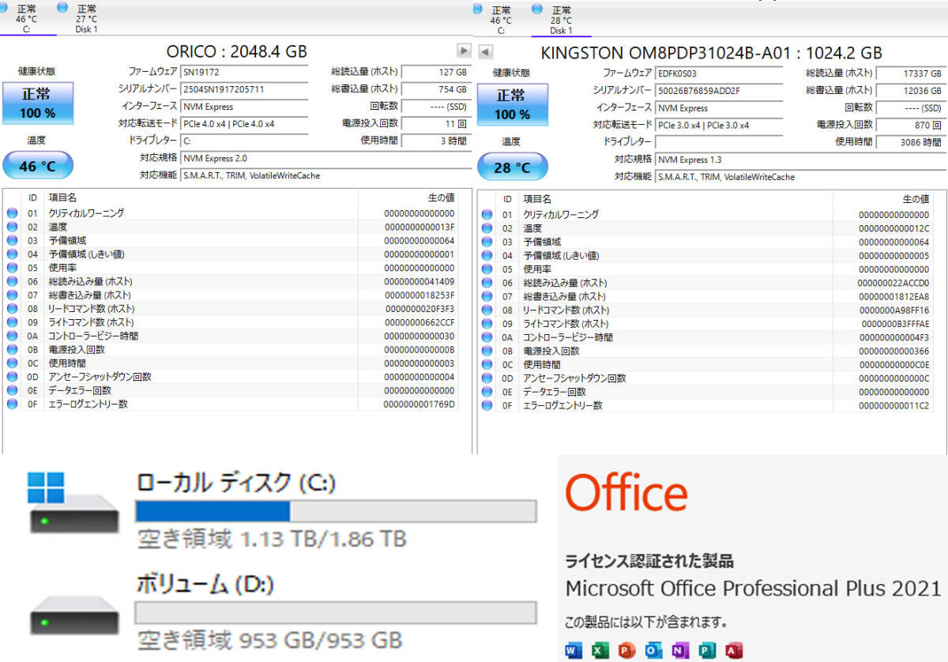Click the 28 °C temperature button
Viewport: 948px width, 662px height.
tap(512, 167)
